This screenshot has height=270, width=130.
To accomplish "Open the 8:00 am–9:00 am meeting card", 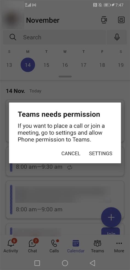I will [65, 200].
